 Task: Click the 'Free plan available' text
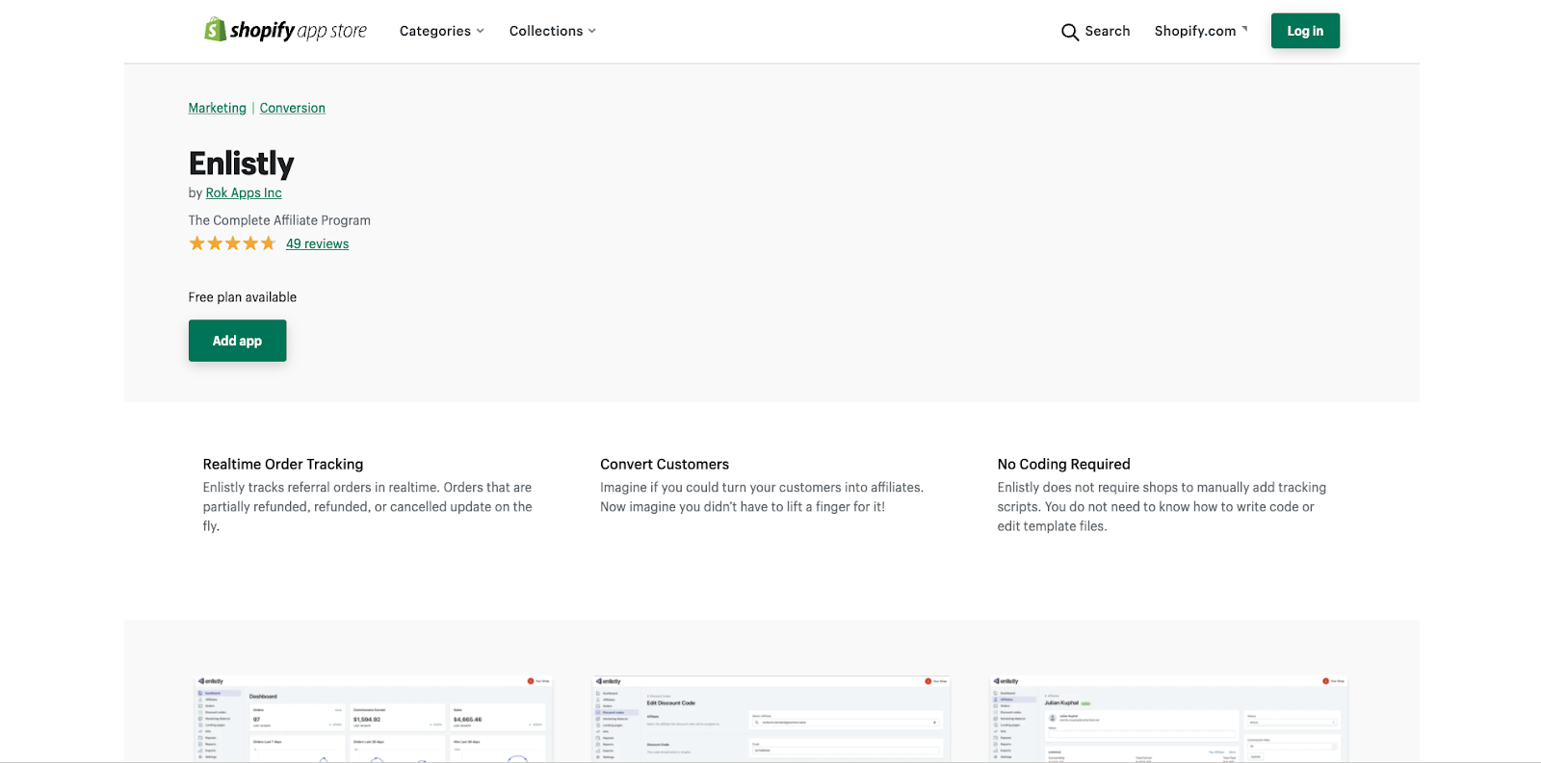tap(243, 297)
